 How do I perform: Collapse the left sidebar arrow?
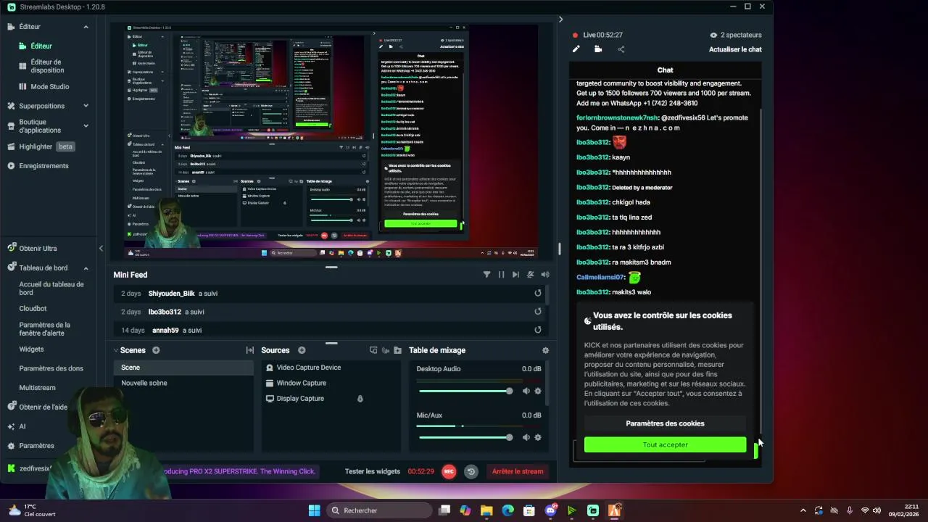101,249
